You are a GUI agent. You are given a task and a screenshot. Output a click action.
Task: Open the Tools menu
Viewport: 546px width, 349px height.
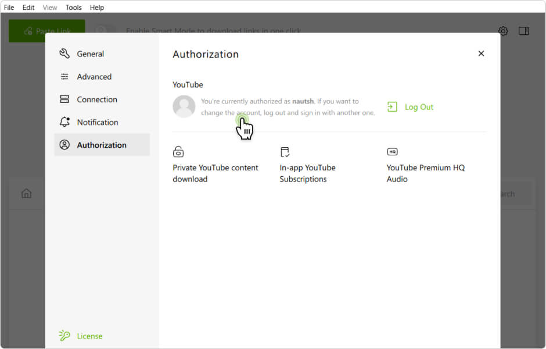(x=74, y=8)
